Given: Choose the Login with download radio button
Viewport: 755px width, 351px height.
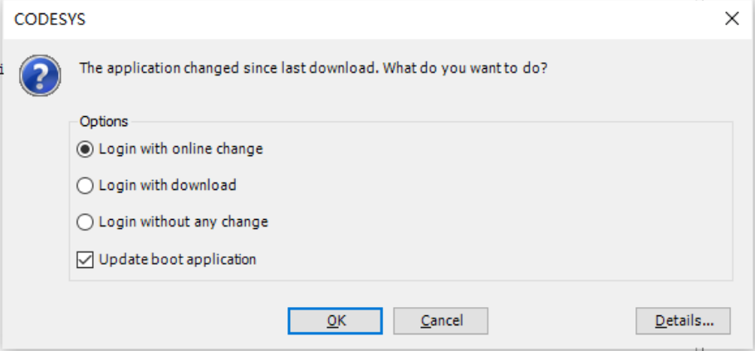Looking at the screenshot, I should (x=85, y=186).
